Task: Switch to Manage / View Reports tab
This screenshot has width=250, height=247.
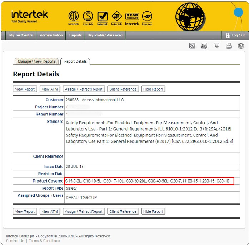Action: tap(36, 61)
